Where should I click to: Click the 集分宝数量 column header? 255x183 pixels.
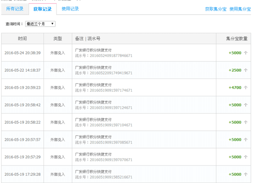(233, 39)
